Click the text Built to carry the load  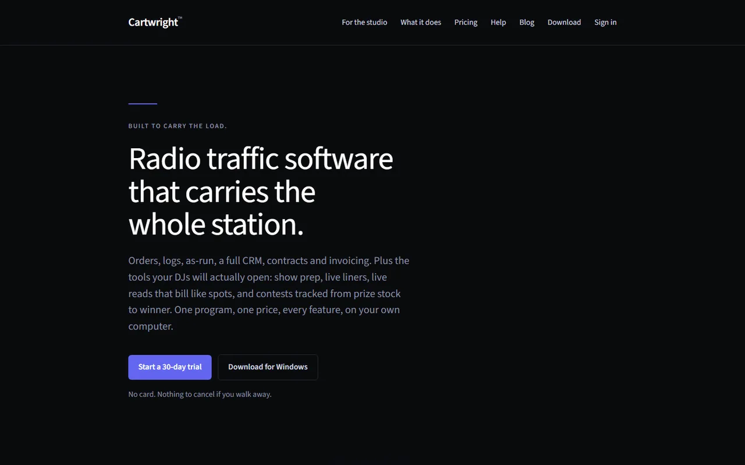(178, 126)
